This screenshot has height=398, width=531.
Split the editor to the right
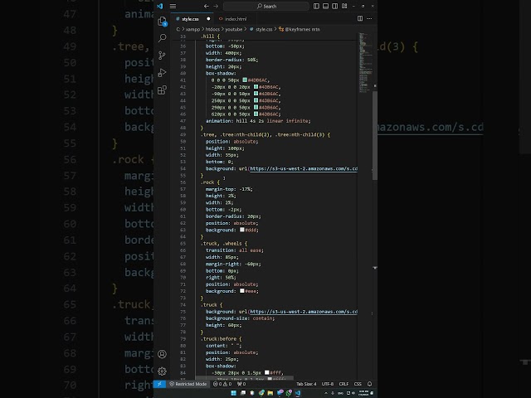[x=360, y=18]
